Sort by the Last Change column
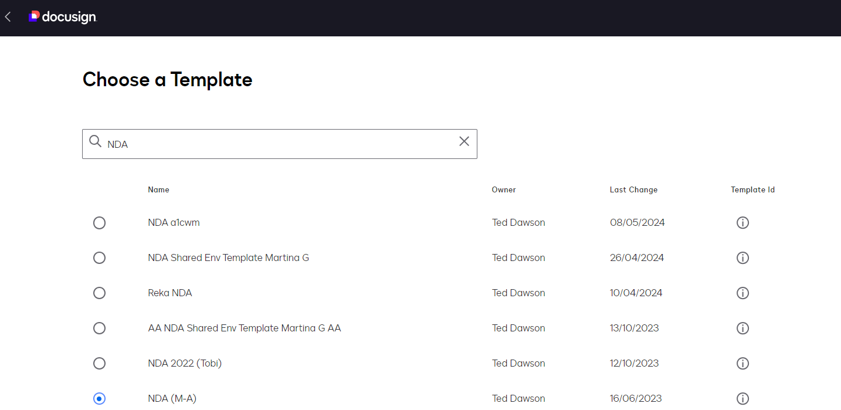The image size is (841, 410). [633, 189]
